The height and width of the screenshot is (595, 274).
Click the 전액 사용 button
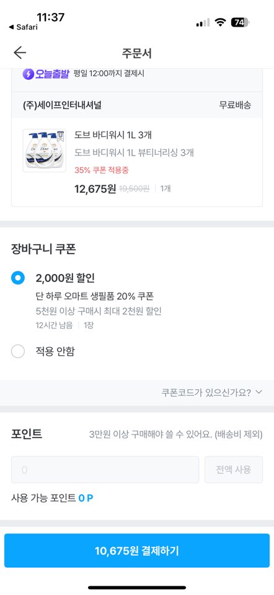(234, 470)
